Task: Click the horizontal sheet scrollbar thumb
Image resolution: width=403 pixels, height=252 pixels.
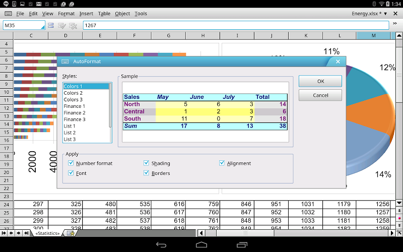Action: coord(245,233)
